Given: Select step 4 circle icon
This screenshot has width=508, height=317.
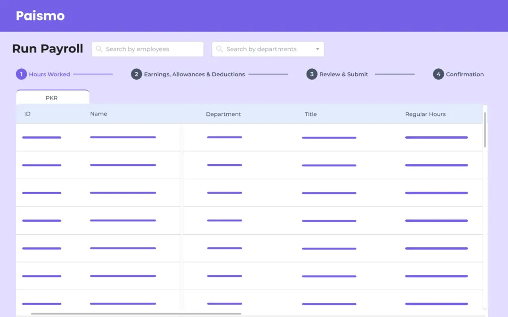Looking at the screenshot, I should tap(438, 74).
